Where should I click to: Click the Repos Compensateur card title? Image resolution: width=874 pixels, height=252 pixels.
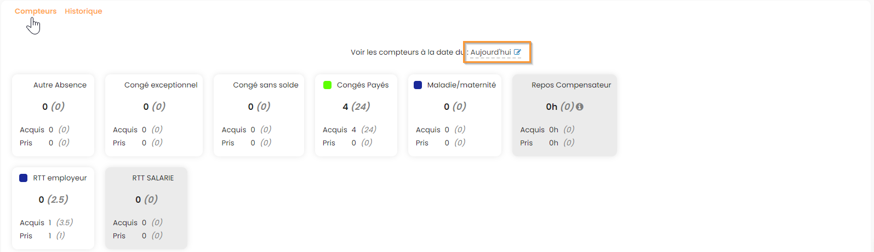click(571, 85)
